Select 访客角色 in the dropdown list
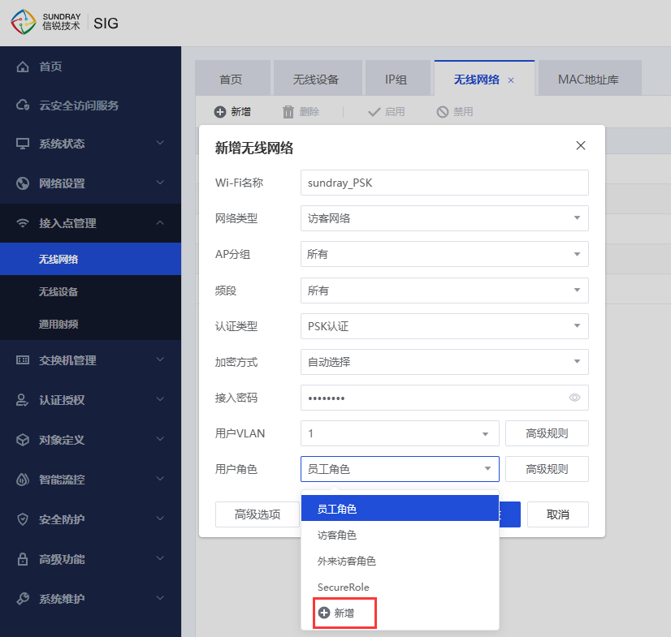671x637 pixels. [400, 535]
